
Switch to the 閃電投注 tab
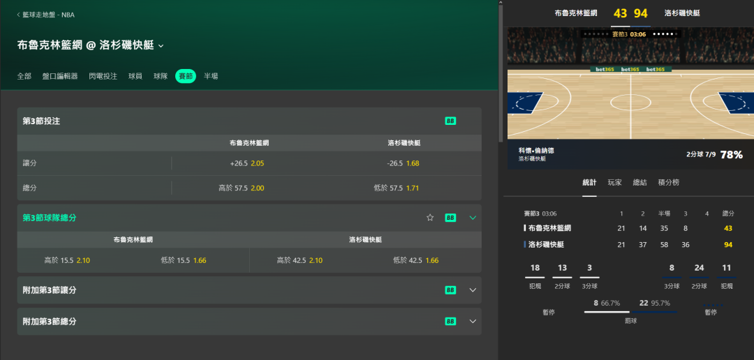click(103, 76)
